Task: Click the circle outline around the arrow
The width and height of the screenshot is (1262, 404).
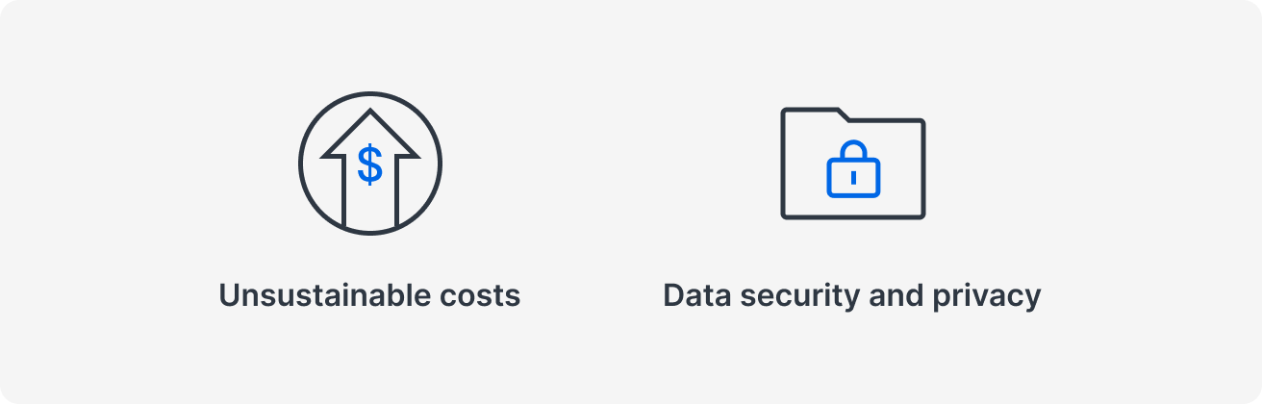Action: coord(301,164)
